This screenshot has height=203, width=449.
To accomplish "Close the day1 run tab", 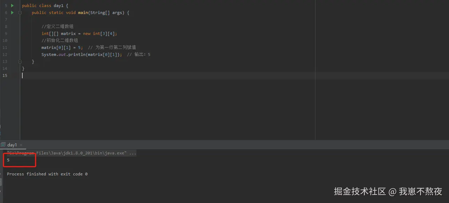I will coord(21,145).
